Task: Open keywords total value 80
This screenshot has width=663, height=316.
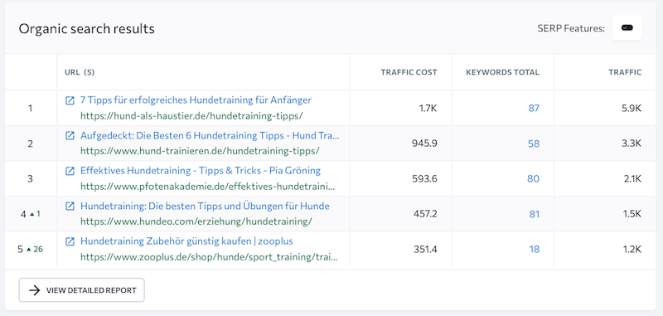Action: pyautogui.click(x=533, y=179)
